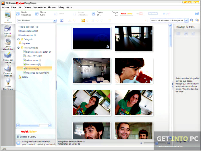Image resolution: width=201 pixels, height=151 pixels.
Task: Open the Archivo menu
Action: pyautogui.click(x=5, y=7)
